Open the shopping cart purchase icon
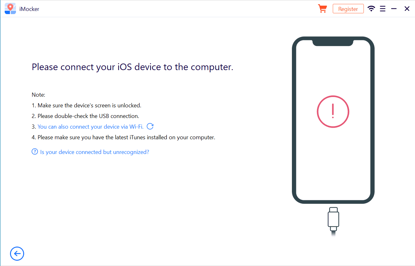Viewport: 415px width, 266px height. (322, 9)
